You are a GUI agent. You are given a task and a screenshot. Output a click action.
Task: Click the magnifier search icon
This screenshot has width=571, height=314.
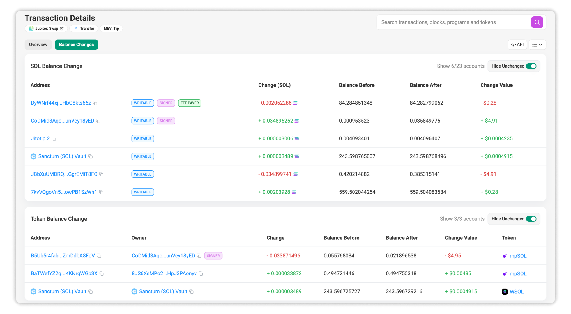tap(537, 22)
